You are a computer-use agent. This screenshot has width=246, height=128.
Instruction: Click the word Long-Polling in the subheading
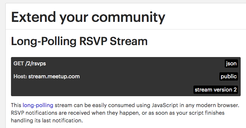tap(44, 41)
